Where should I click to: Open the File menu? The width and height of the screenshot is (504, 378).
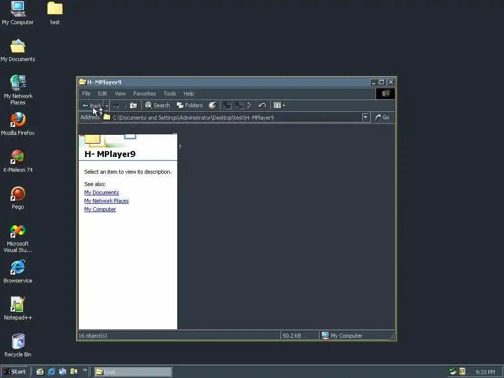86,94
